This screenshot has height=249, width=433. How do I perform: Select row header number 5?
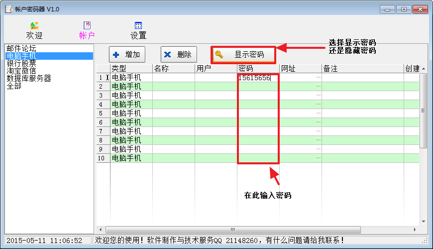coord(104,114)
